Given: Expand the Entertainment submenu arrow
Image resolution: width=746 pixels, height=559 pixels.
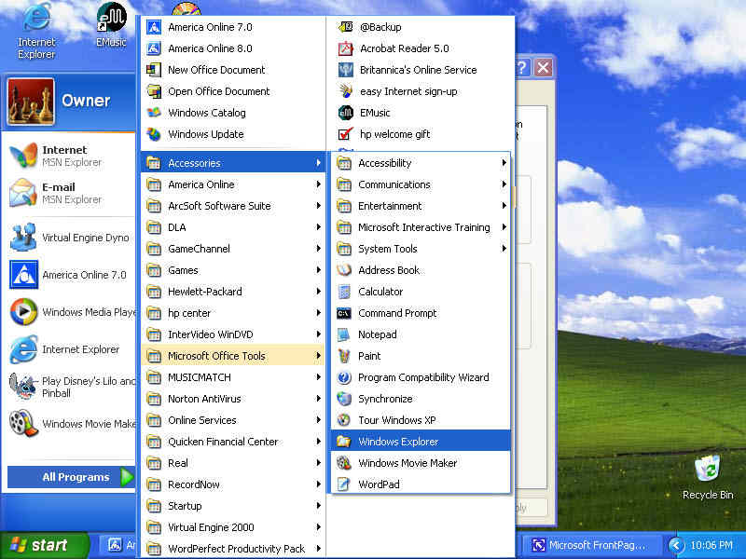Looking at the screenshot, I should tap(504, 206).
